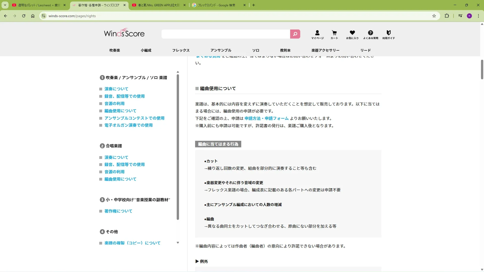The image size is (484, 272).
Task: Open FAQ (よくある質問) question mark icon
Action: (370, 35)
